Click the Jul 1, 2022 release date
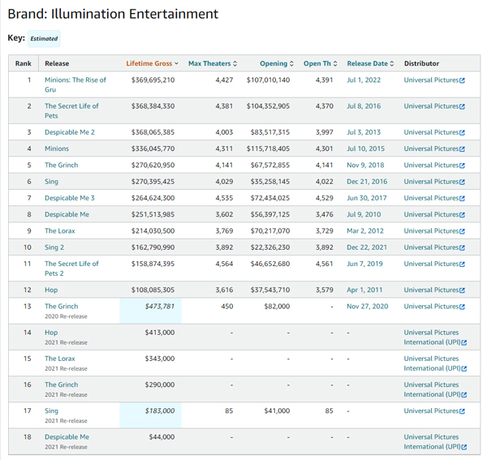 (x=364, y=80)
